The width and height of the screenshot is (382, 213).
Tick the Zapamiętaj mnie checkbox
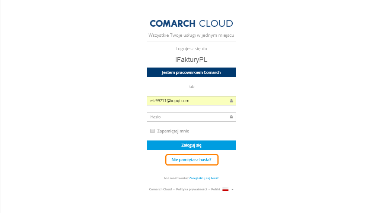click(x=153, y=131)
